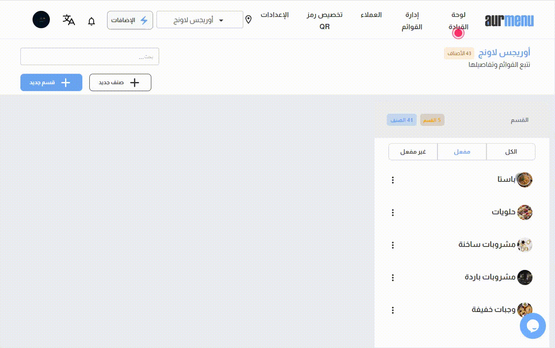Screen dimensions: 555x348
Task: Click the search input field
Action: [90, 56]
